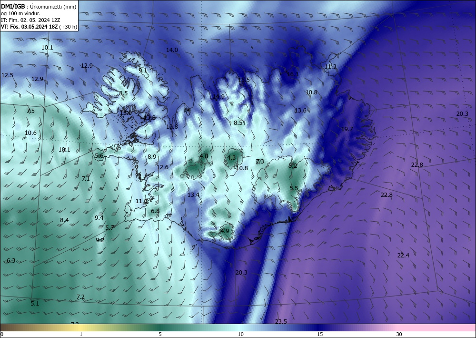
Task: Select the 6.8 value label
Action: click(156, 211)
